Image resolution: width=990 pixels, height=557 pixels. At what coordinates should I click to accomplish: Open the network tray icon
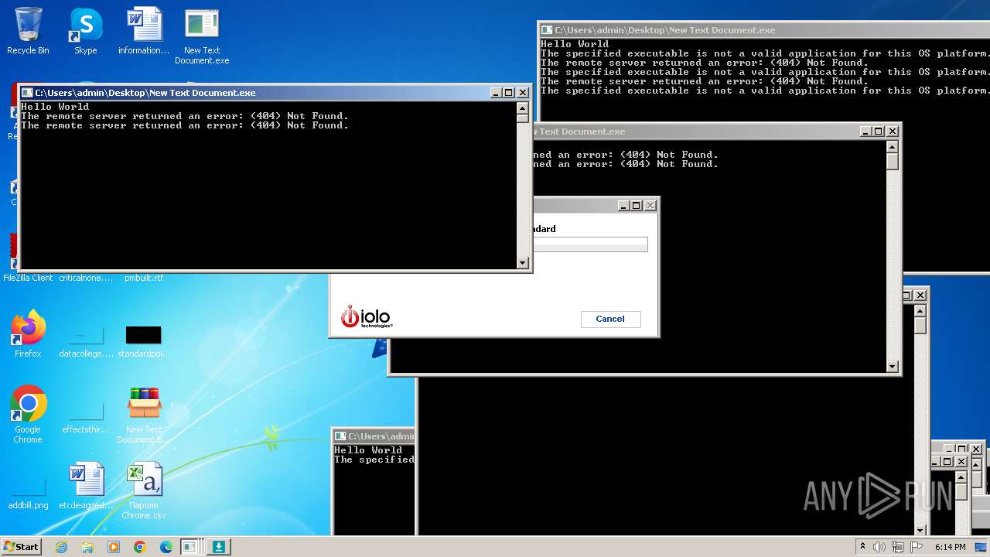pos(897,547)
